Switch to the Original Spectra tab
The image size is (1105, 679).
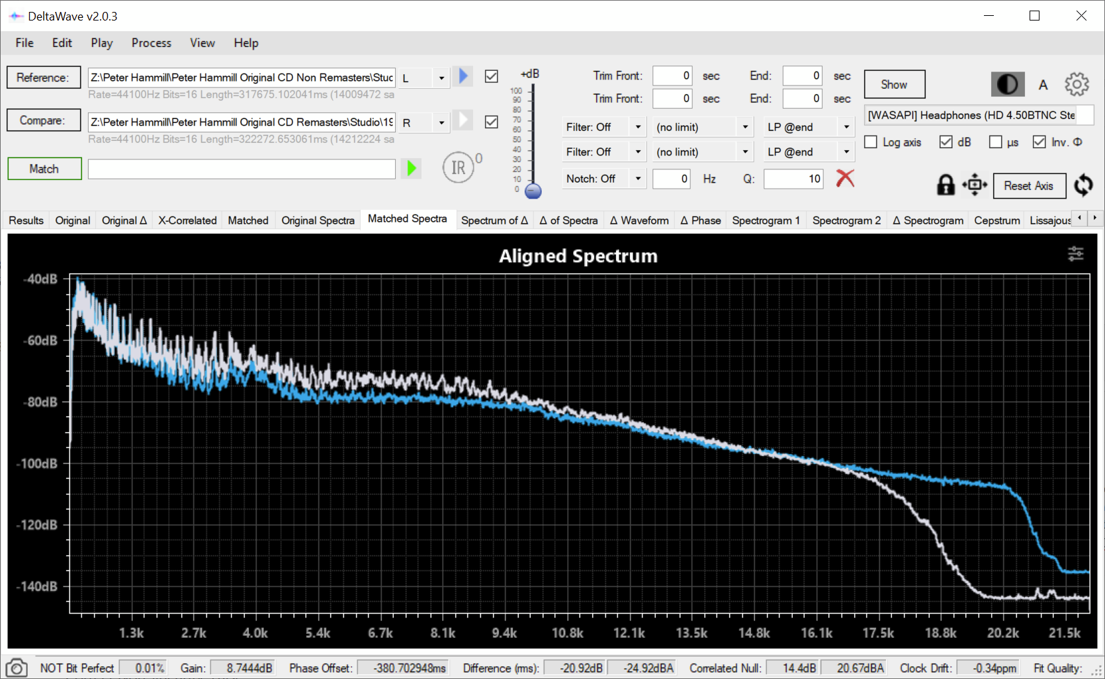(318, 220)
